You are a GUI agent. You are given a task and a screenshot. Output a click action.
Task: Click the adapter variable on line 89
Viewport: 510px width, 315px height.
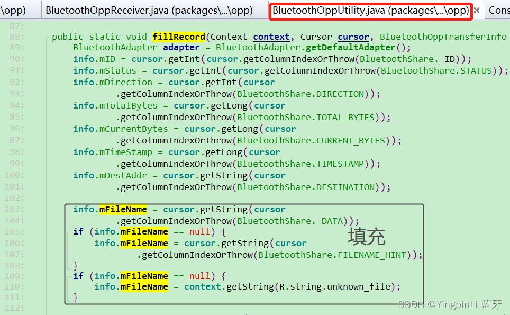[x=181, y=48]
